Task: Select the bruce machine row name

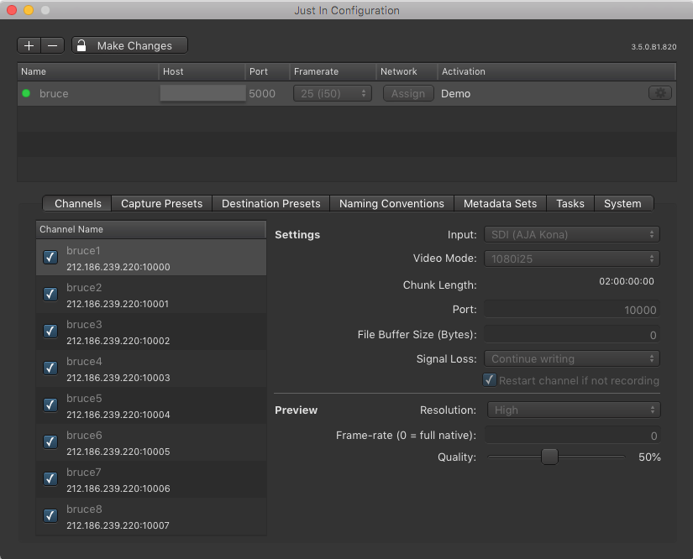Action: (54, 94)
